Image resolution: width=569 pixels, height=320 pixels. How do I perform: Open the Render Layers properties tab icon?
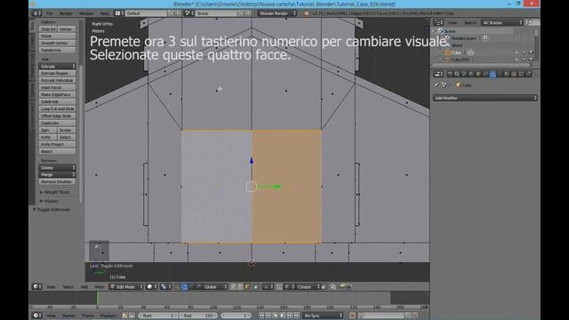(457, 74)
